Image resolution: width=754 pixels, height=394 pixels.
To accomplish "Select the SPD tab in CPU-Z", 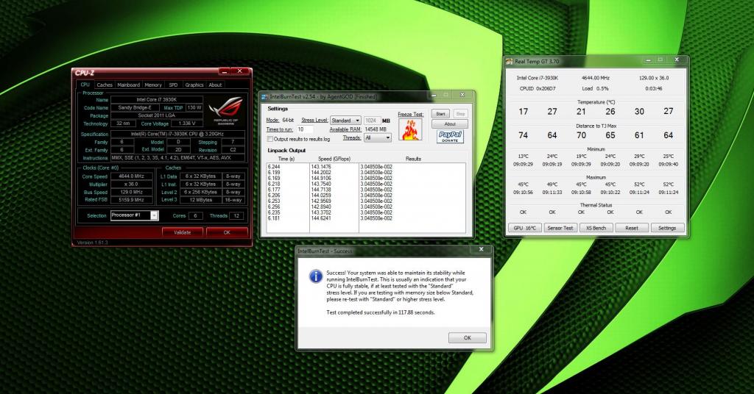I will (x=173, y=85).
